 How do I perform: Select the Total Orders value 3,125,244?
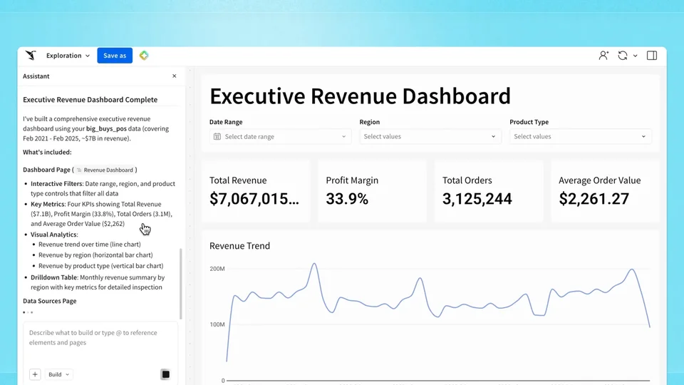pyautogui.click(x=477, y=199)
